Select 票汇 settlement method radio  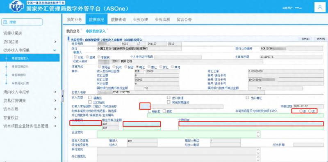click(x=149, y=67)
